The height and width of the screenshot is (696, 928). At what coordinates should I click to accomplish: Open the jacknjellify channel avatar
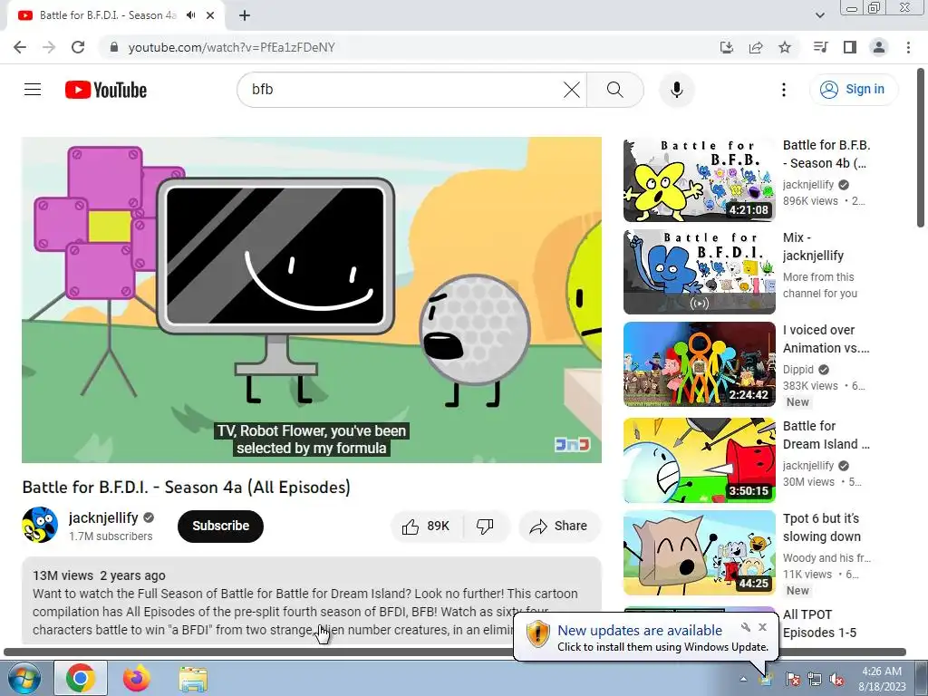pyautogui.click(x=40, y=525)
